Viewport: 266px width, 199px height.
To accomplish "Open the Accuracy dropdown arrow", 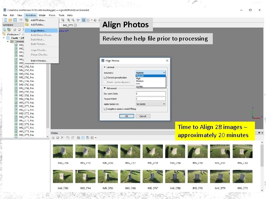I will pos(164,73).
